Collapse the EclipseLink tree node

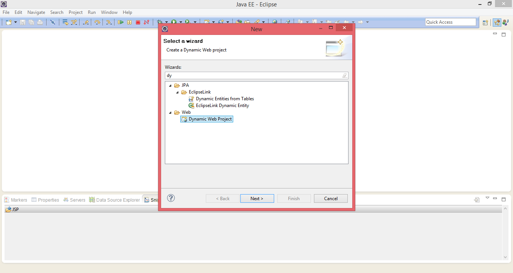point(177,92)
